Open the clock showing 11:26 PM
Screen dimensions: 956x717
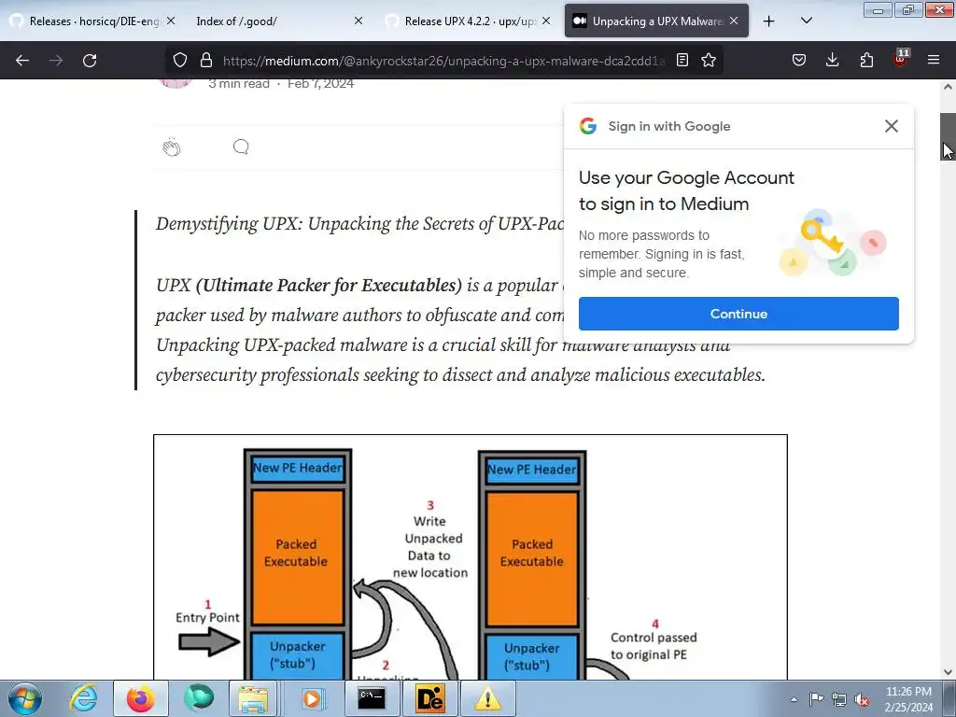[x=908, y=699]
